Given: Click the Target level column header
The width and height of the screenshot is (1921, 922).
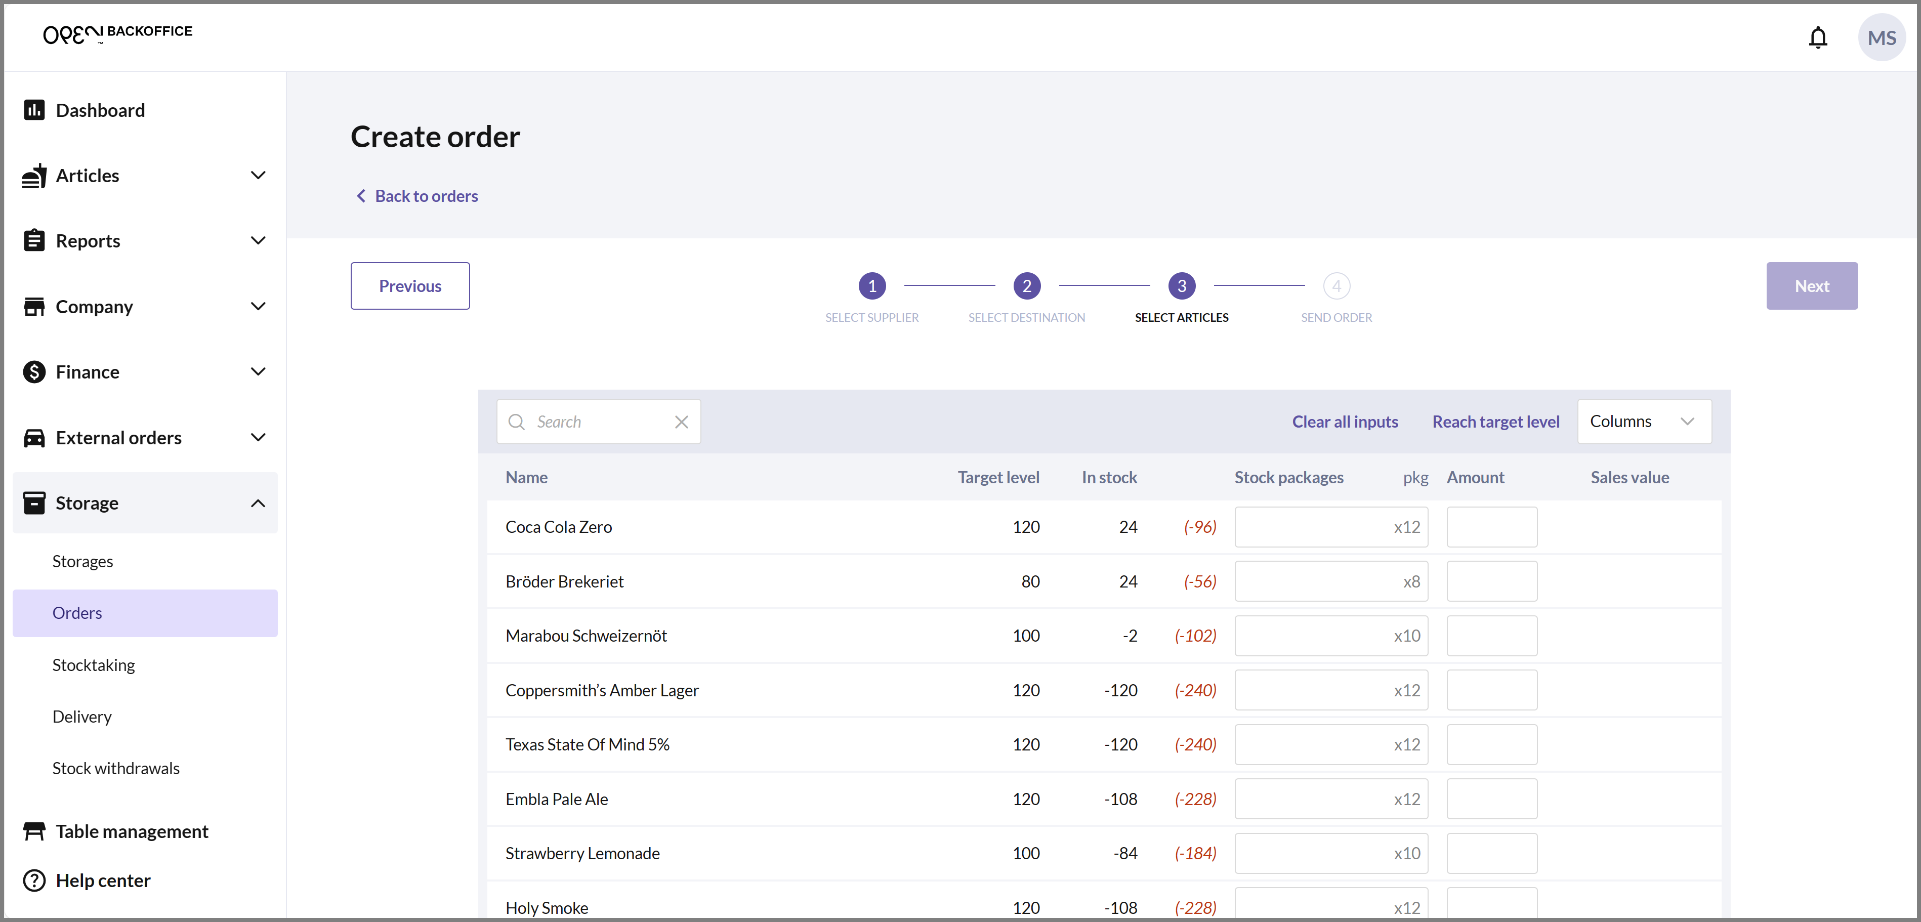Looking at the screenshot, I should tap(998, 477).
